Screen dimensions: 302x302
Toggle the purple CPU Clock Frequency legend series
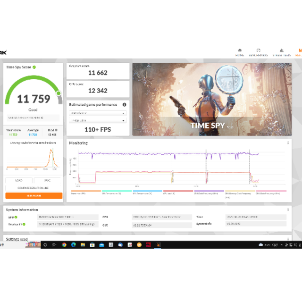coord(209,193)
